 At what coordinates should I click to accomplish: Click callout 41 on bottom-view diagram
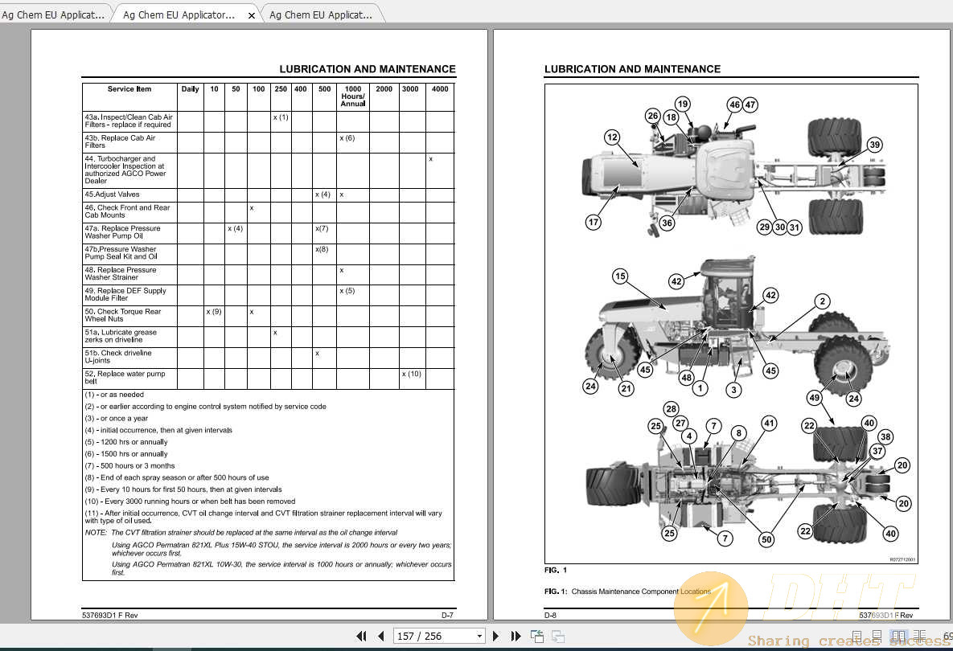coord(769,424)
